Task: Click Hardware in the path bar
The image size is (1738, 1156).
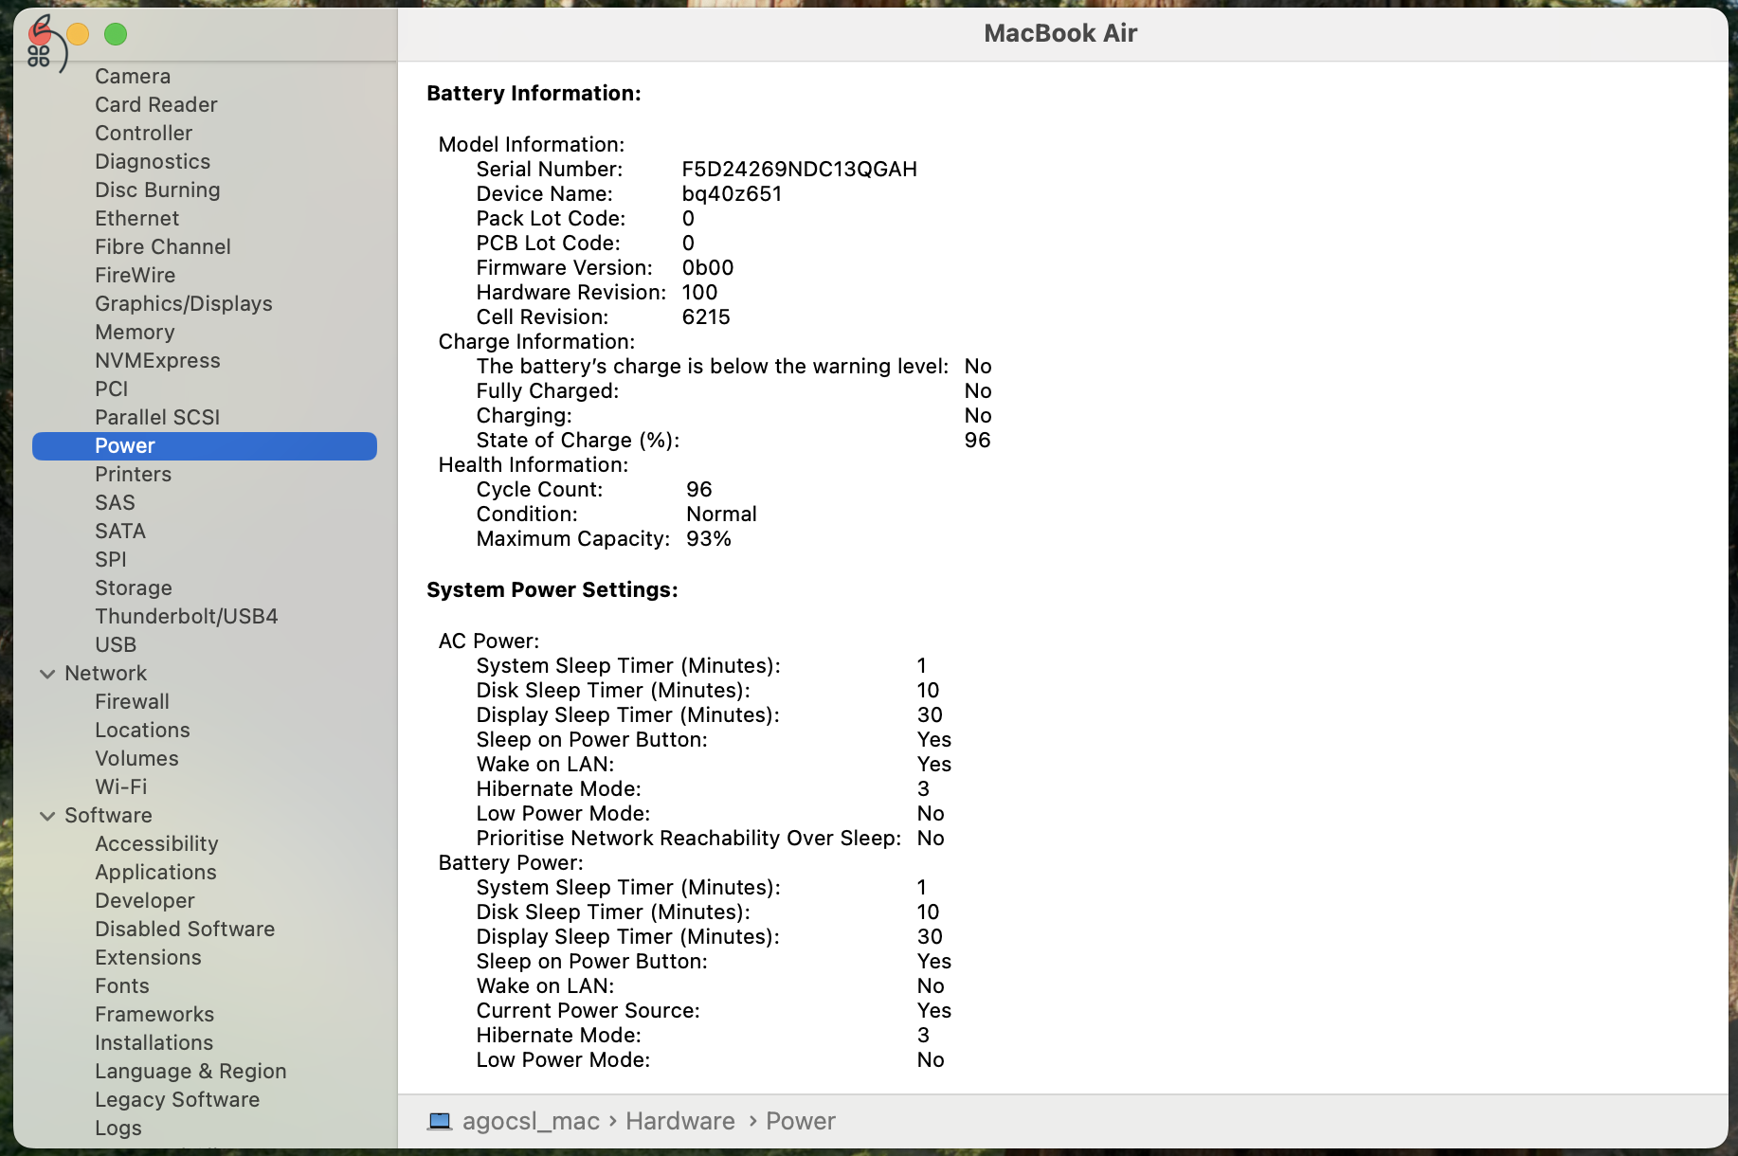Action: coord(680,1121)
